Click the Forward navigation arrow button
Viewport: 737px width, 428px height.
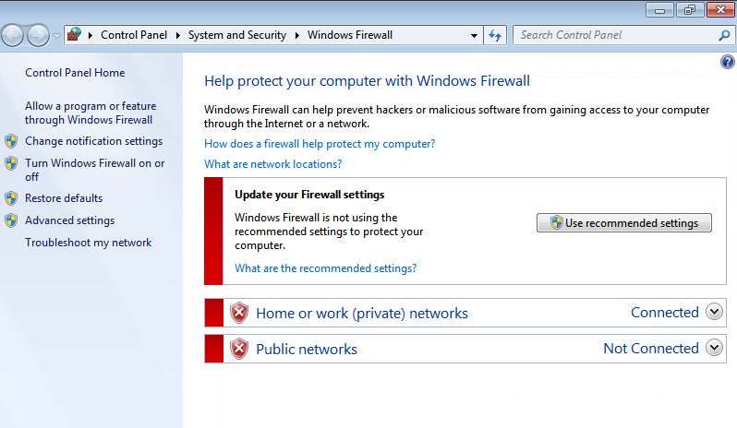pos(38,35)
